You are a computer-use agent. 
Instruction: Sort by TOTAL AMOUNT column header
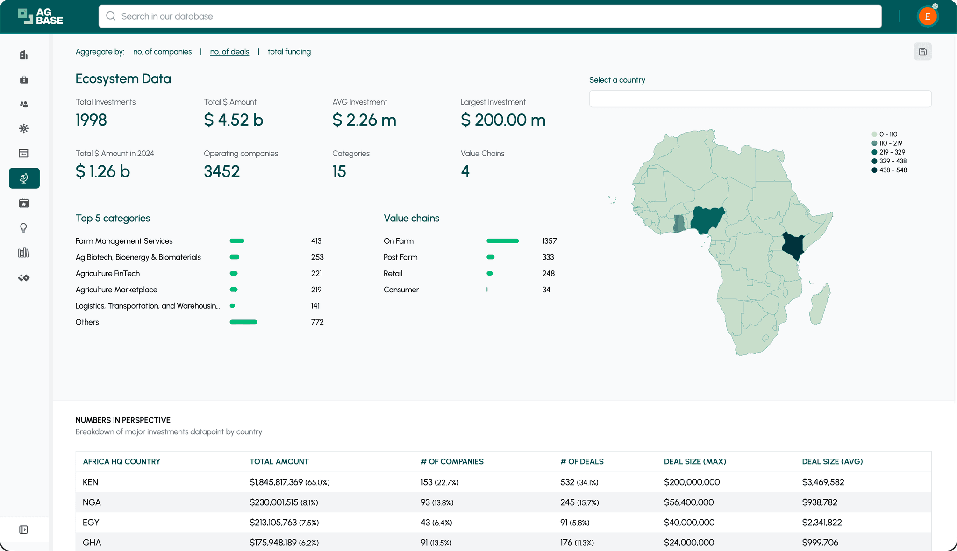(279, 461)
